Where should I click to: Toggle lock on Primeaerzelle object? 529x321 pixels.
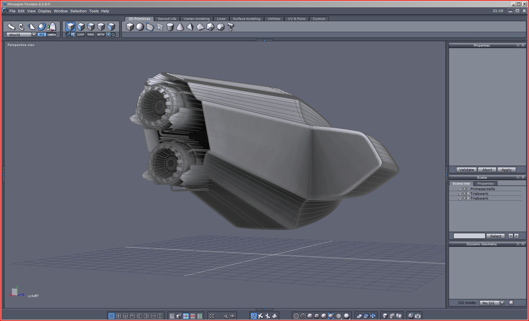(x=460, y=189)
